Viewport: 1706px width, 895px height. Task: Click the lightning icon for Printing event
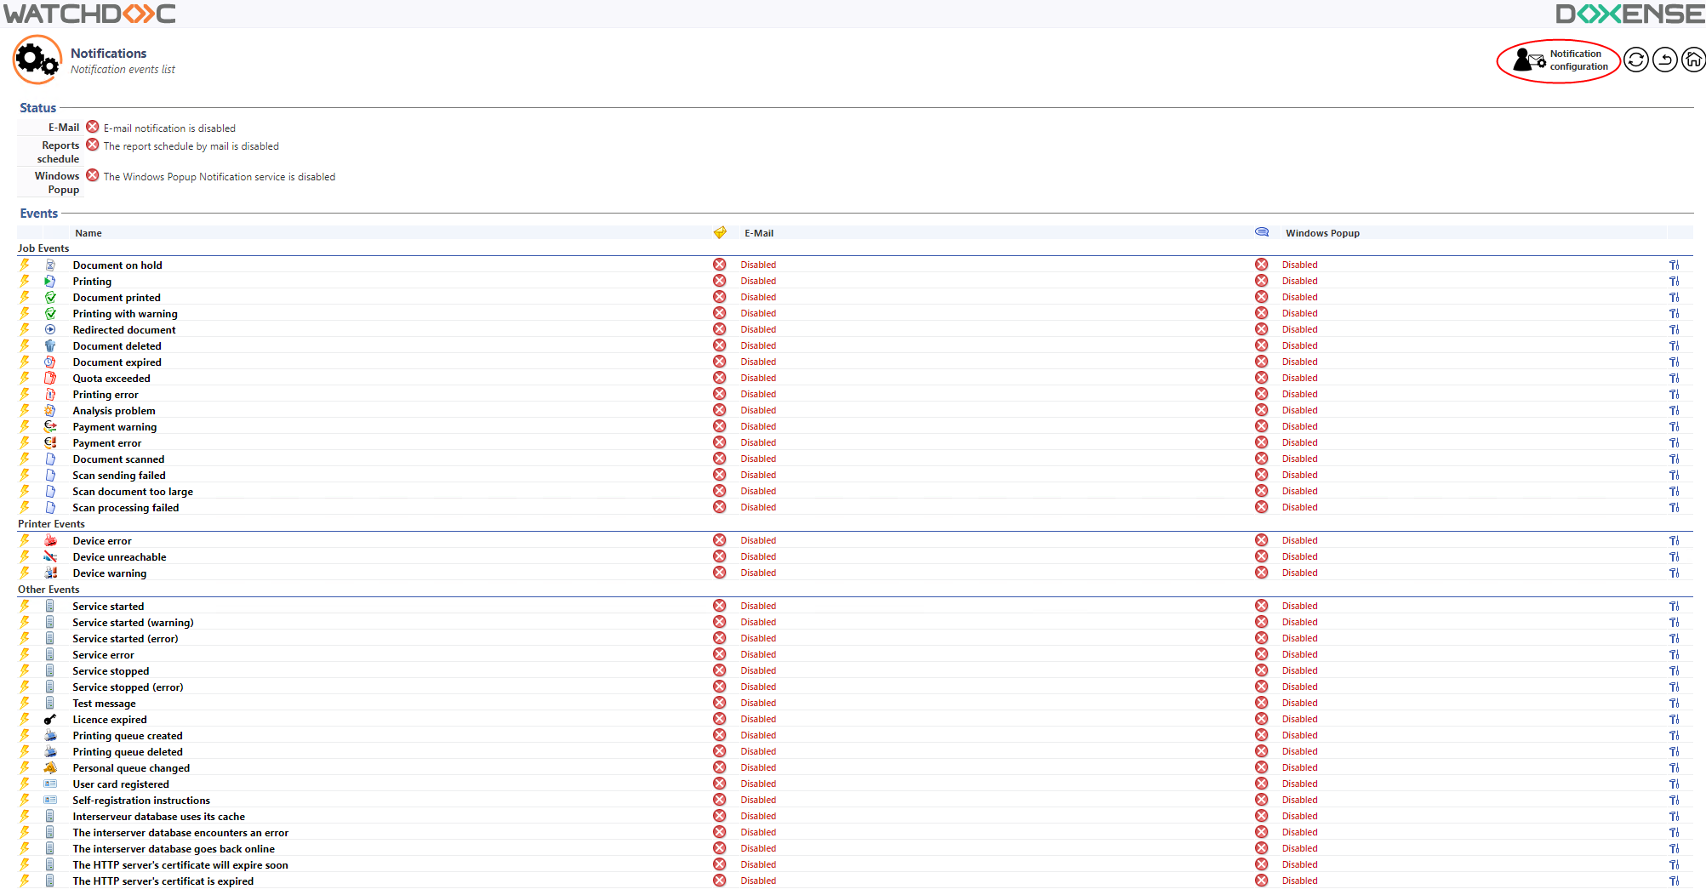coord(25,282)
